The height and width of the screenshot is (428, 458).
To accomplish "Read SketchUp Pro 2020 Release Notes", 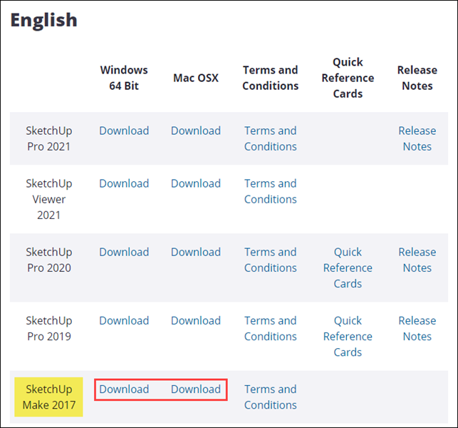I will point(417,260).
